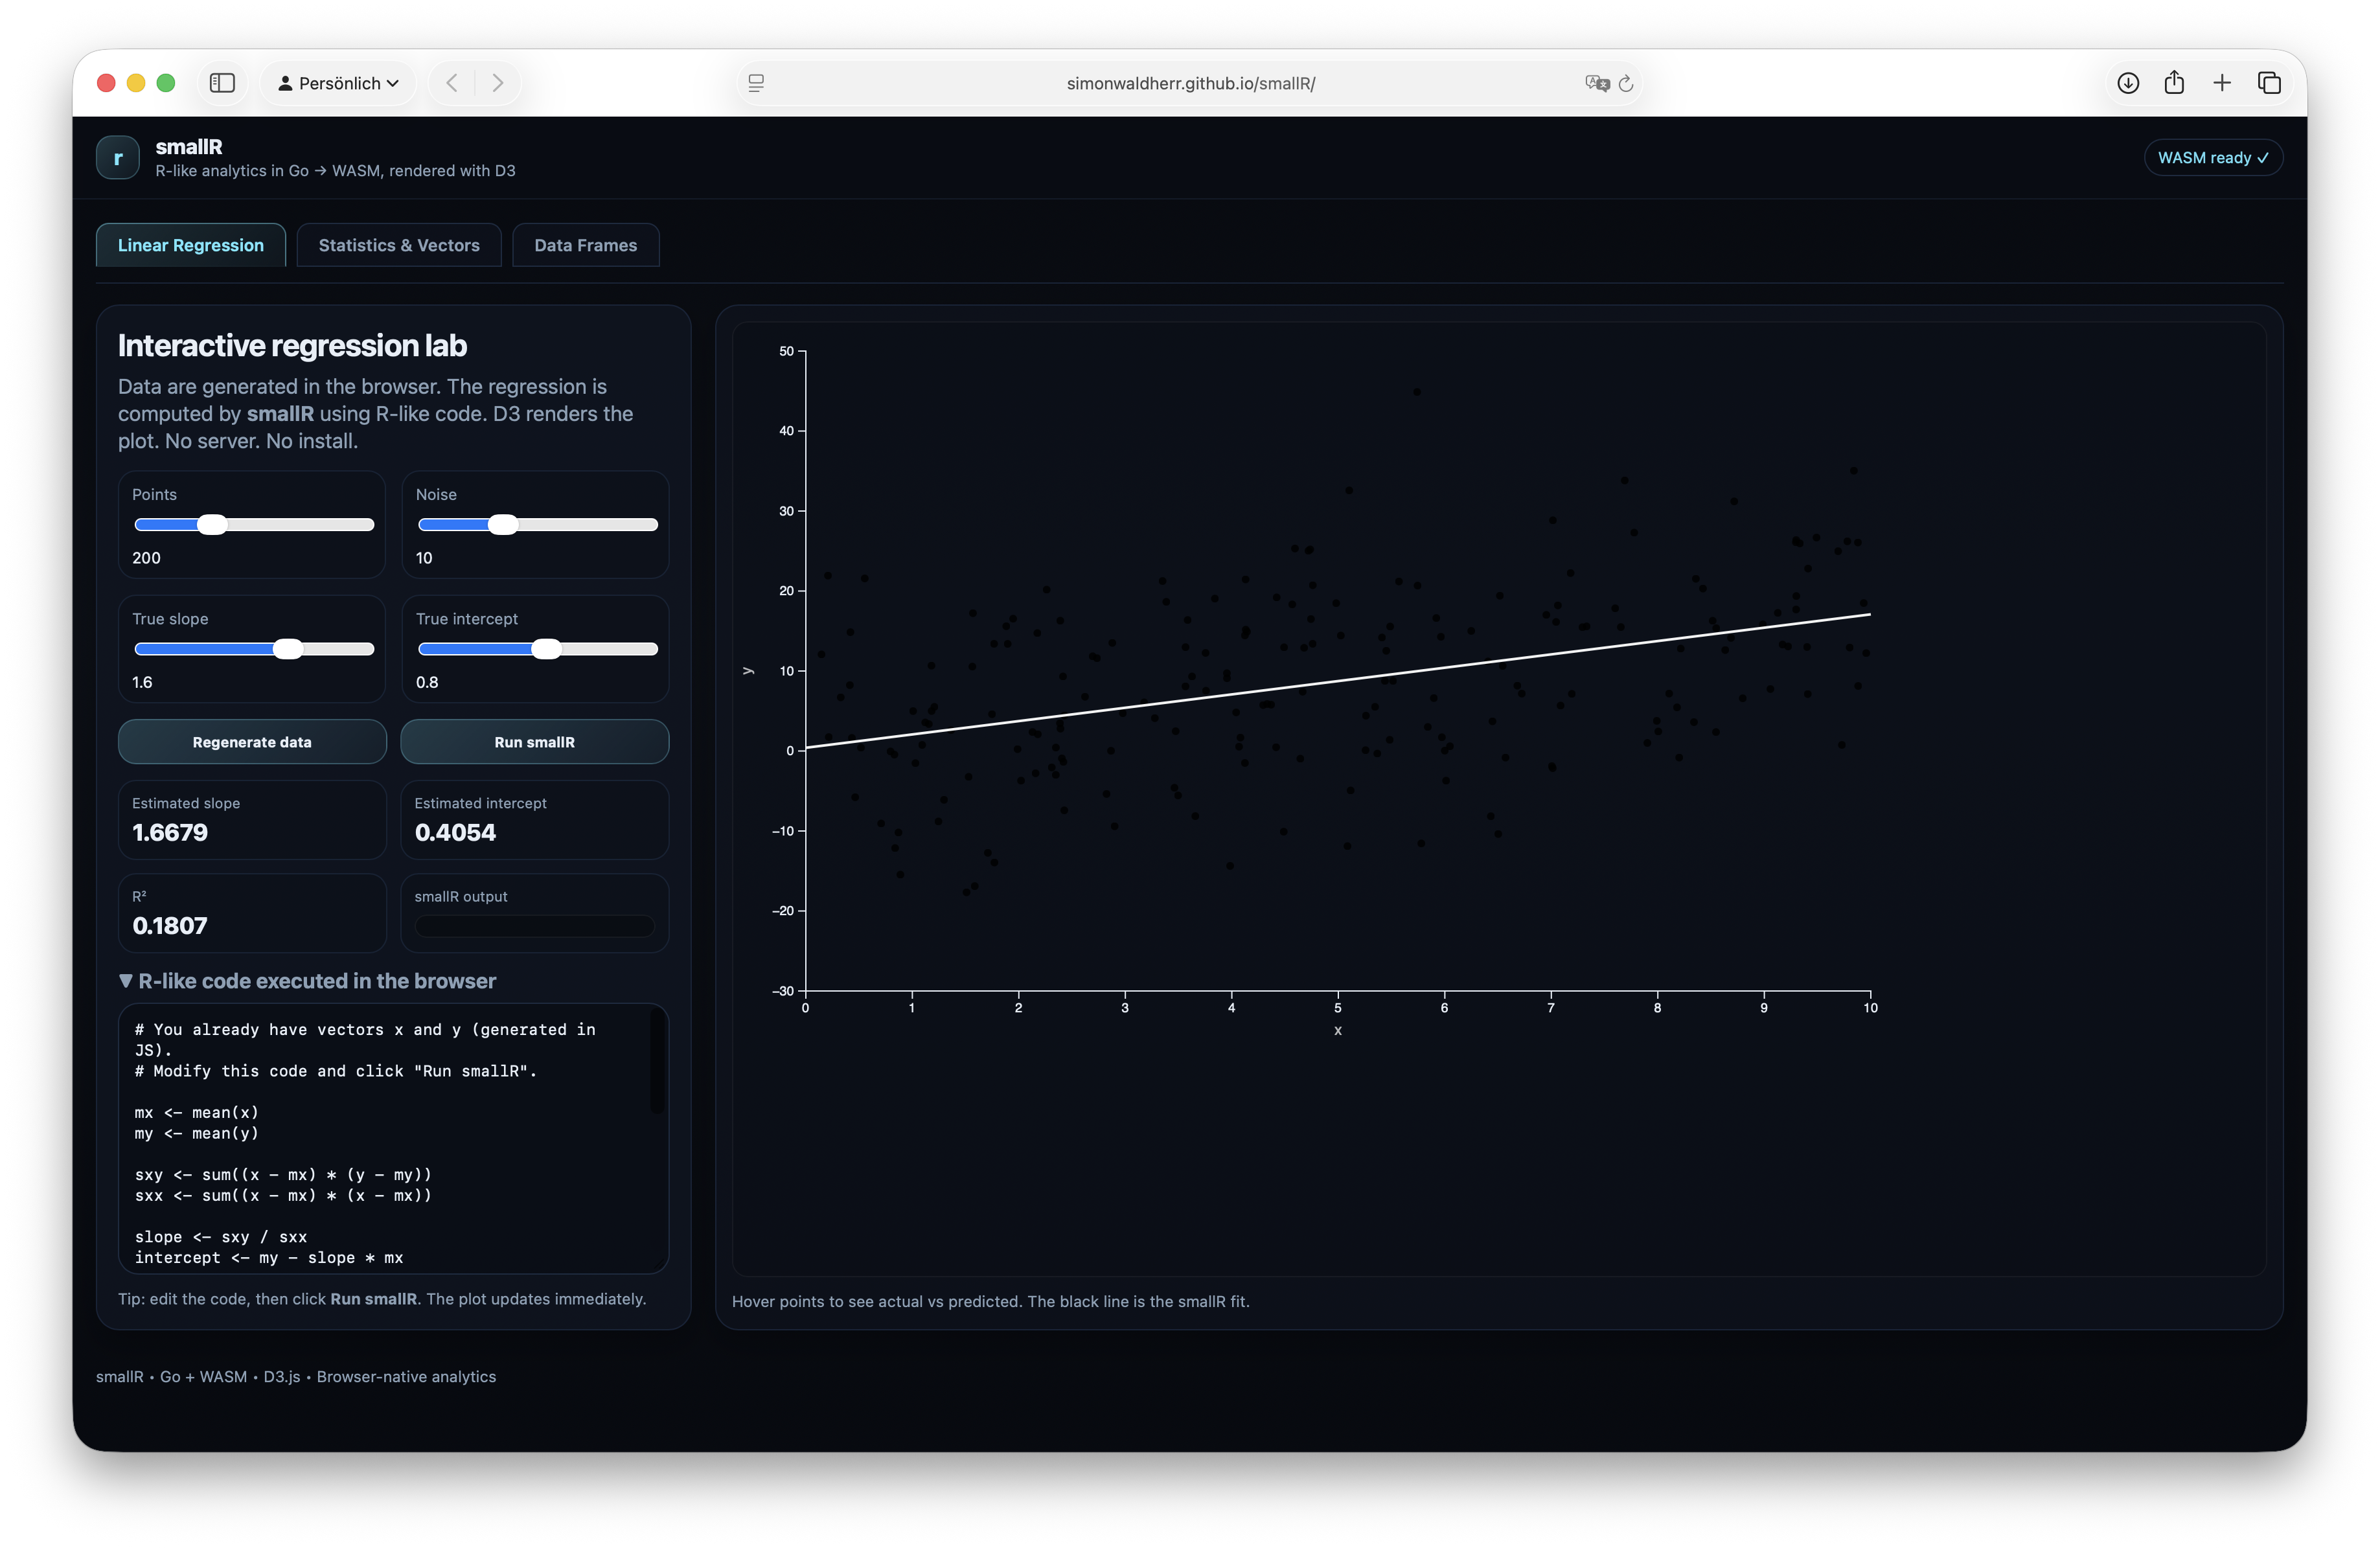
Task: Click the share icon
Action: (x=2174, y=83)
